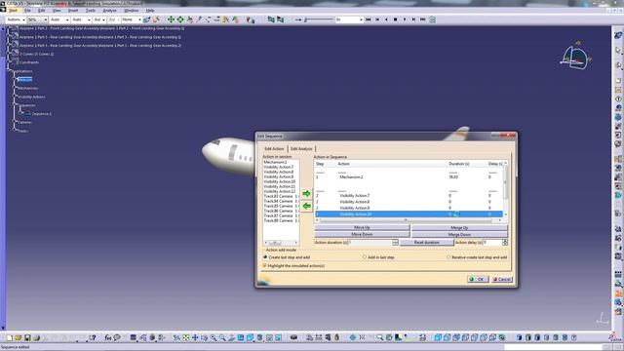Open the playback speed dropdown
This screenshot has width=624, height=351.
coord(349,19)
